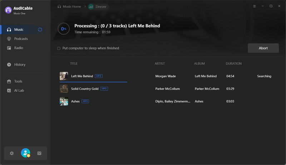Click the Time remaining 01:59 text

92,32
